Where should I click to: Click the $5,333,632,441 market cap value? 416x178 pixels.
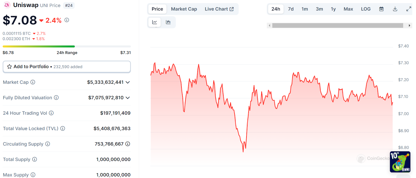click(105, 82)
